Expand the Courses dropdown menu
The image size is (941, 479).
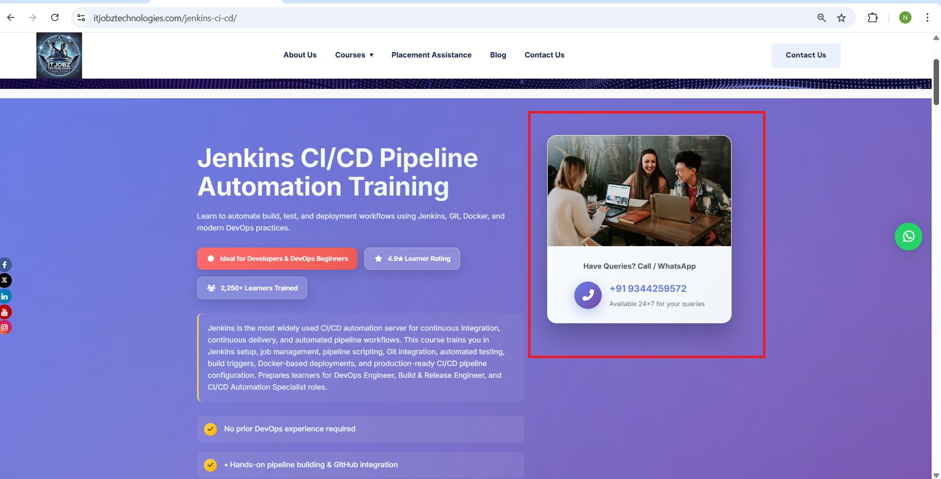pyautogui.click(x=354, y=55)
